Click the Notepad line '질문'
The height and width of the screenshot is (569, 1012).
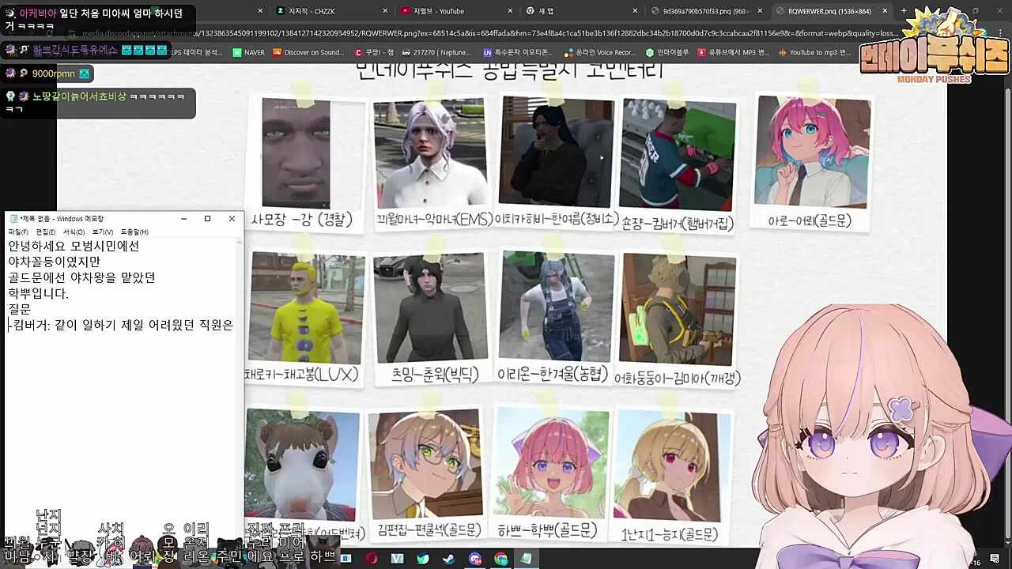point(20,309)
